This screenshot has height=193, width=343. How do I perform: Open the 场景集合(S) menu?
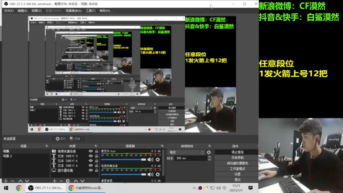(74, 11)
